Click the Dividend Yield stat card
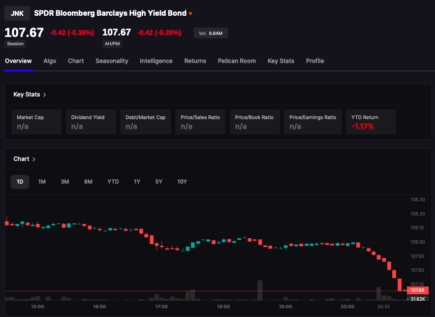The image size is (435, 317). click(91, 122)
